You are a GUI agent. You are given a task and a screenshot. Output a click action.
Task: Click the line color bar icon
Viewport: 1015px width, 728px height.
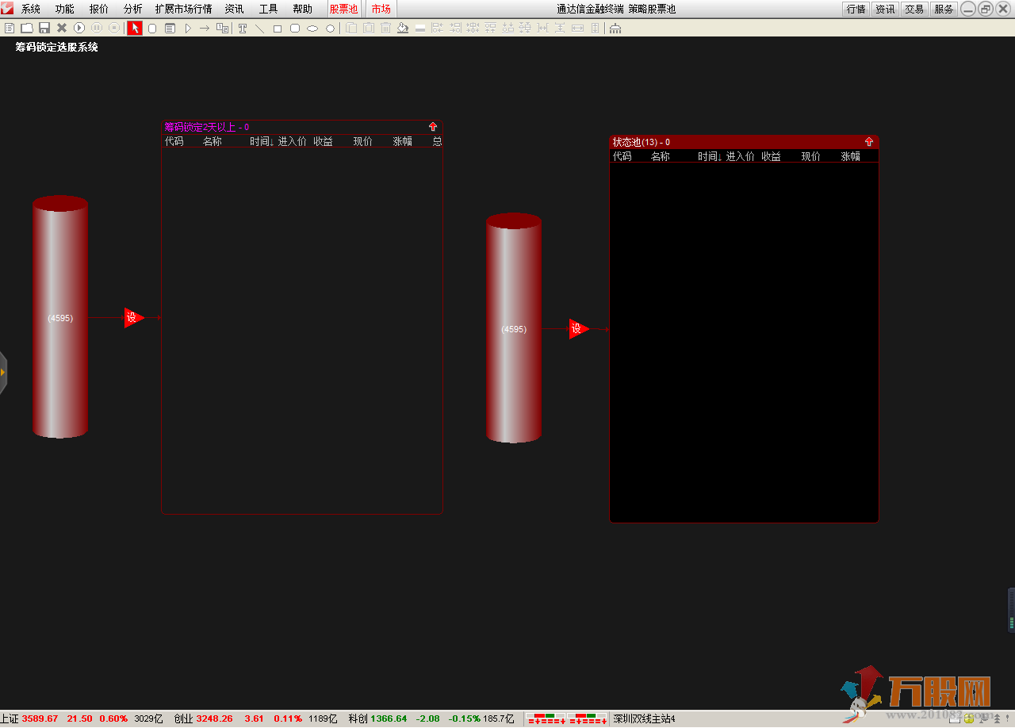(420, 28)
